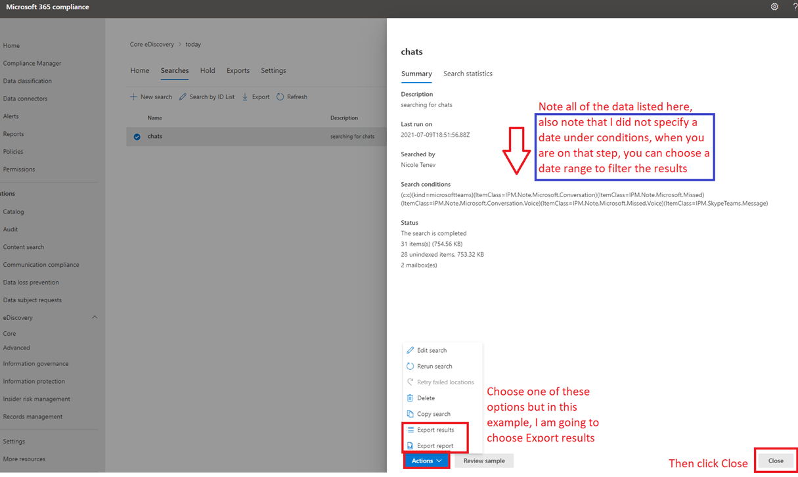Select Advanced under eDiscovery
The width and height of the screenshot is (798, 477).
click(16, 348)
